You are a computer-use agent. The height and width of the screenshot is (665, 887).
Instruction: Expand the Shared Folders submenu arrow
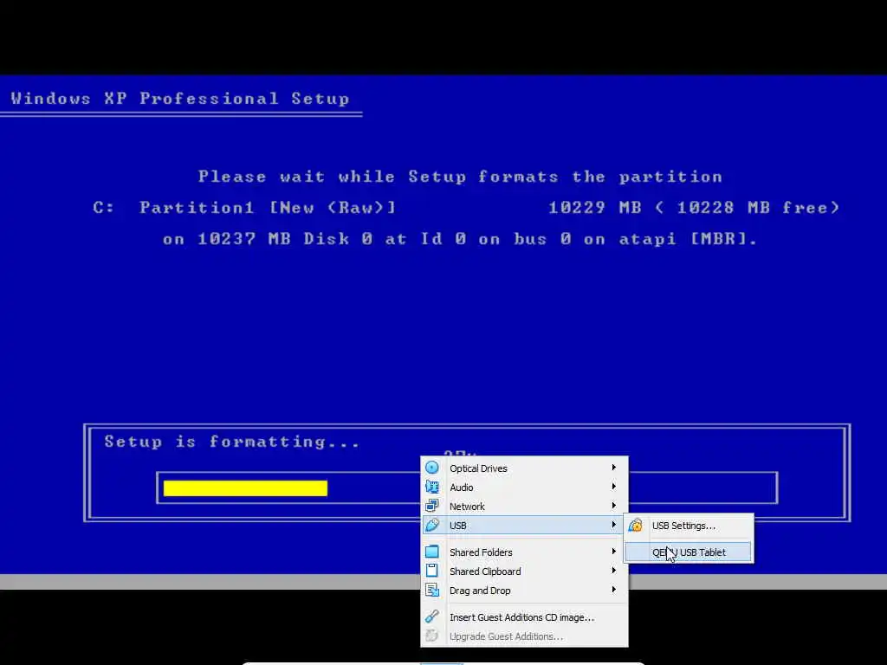tap(614, 552)
